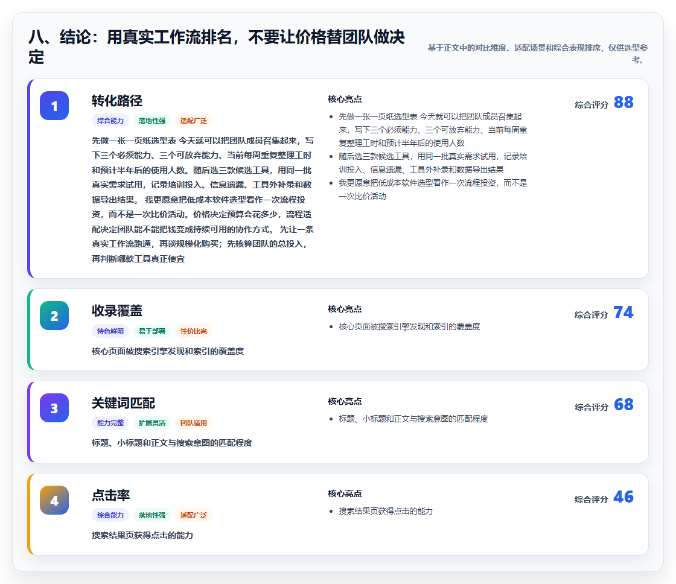Click the 能力完整 tag
This screenshot has width=676, height=584.
(110, 423)
